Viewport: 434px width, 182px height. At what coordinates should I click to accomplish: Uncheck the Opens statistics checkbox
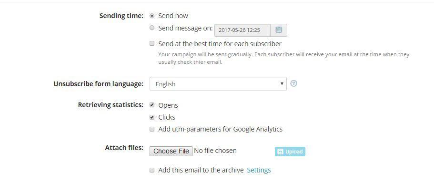(x=152, y=105)
